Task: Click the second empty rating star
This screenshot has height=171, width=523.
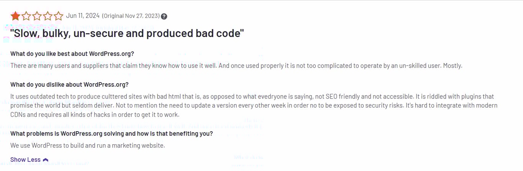Action: coord(26,16)
